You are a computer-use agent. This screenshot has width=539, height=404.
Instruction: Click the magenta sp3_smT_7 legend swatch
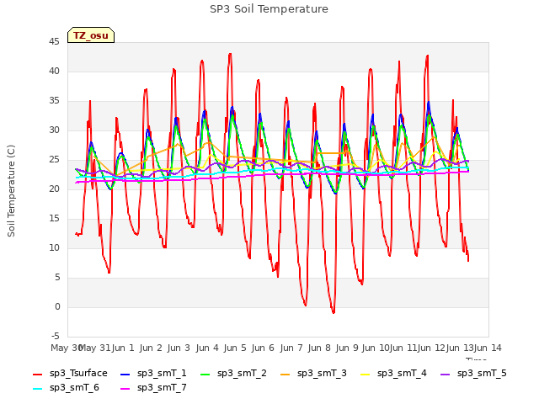tap(125, 389)
